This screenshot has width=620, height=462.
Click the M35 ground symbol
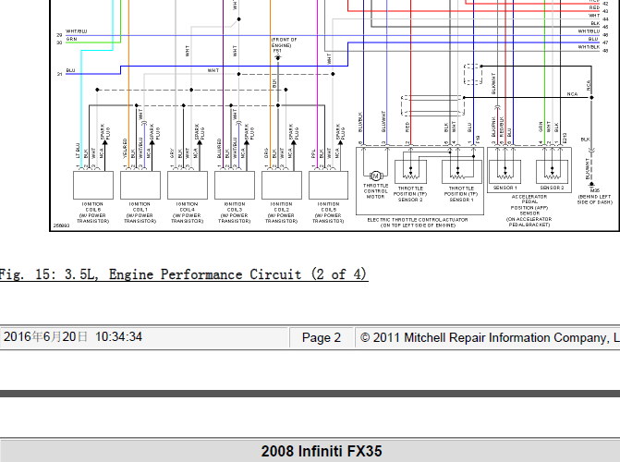click(591, 184)
